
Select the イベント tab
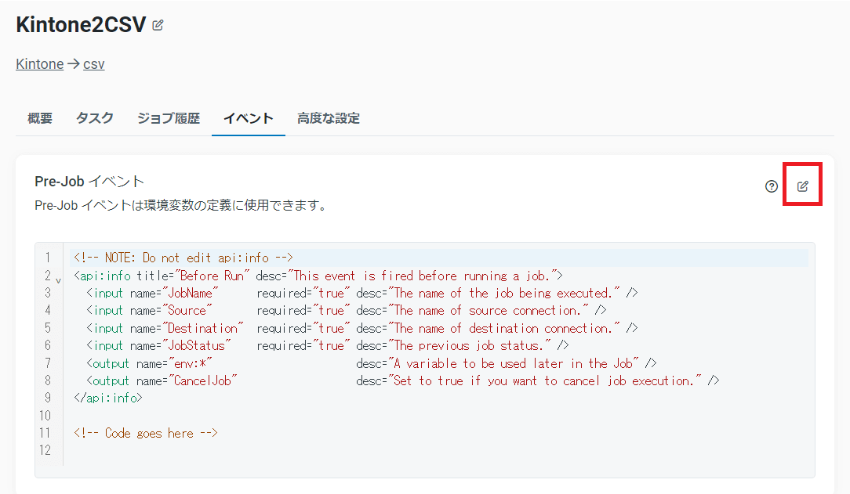(x=249, y=118)
